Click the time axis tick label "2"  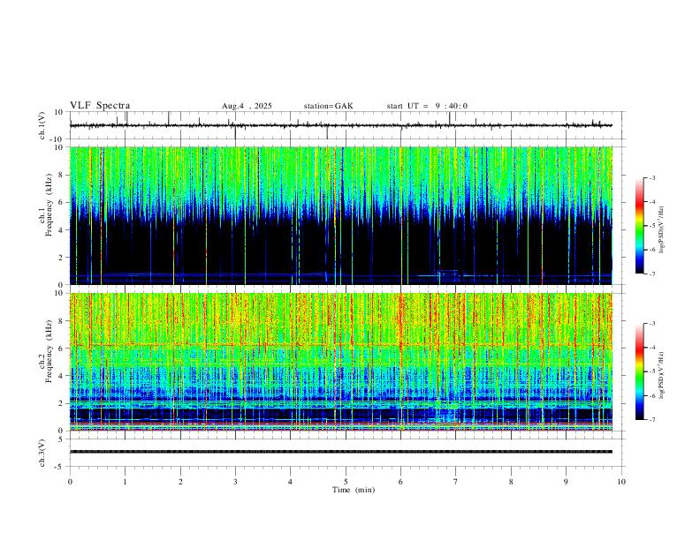coord(180,482)
